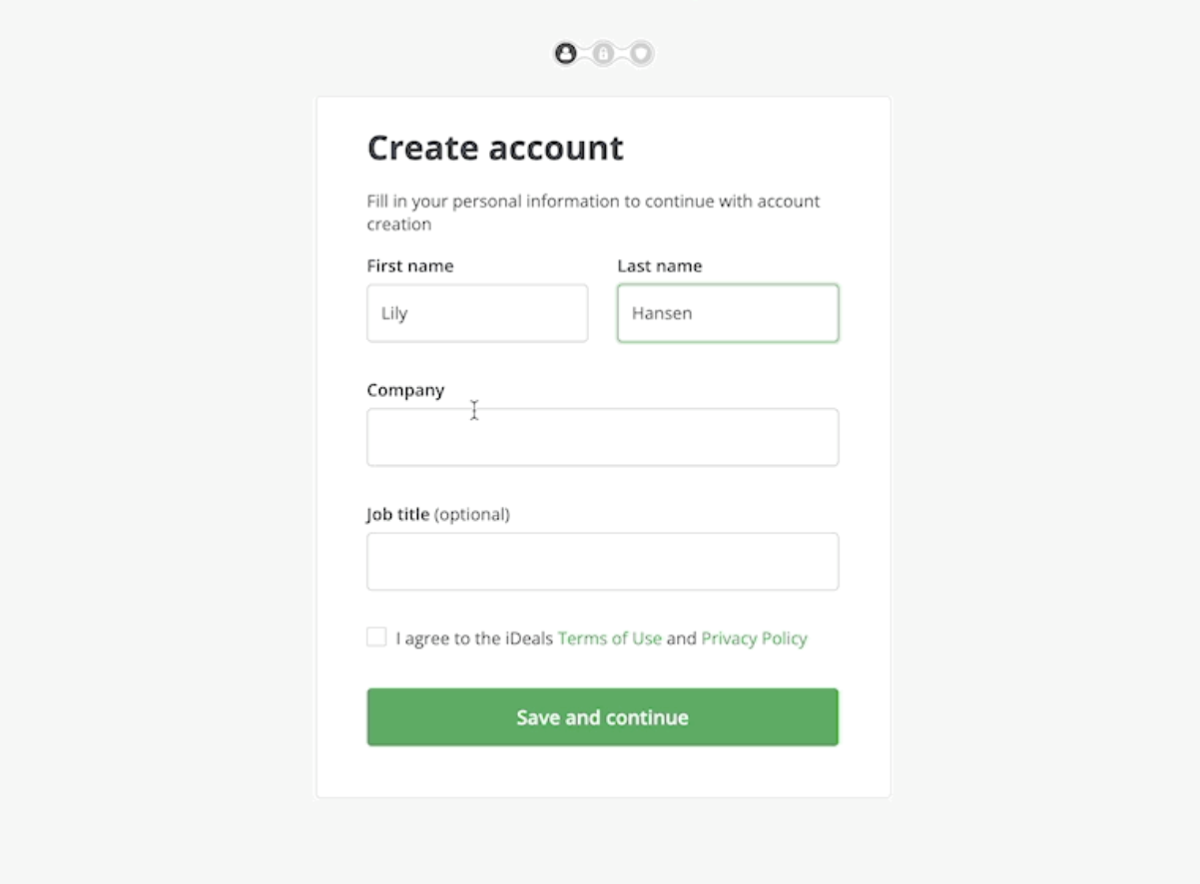Click the dark user profile step icon

coord(566,54)
